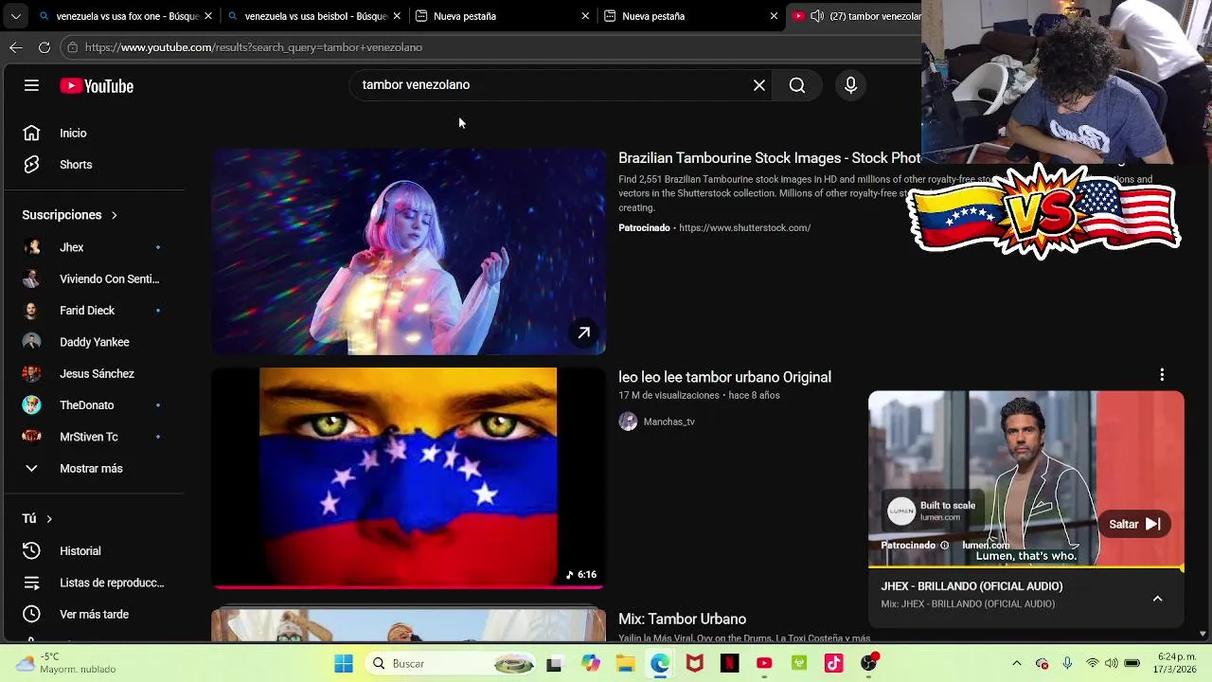The image size is (1212, 682).
Task: Play the Venezuela flag face video thumbnail
Action: [408, 477]
